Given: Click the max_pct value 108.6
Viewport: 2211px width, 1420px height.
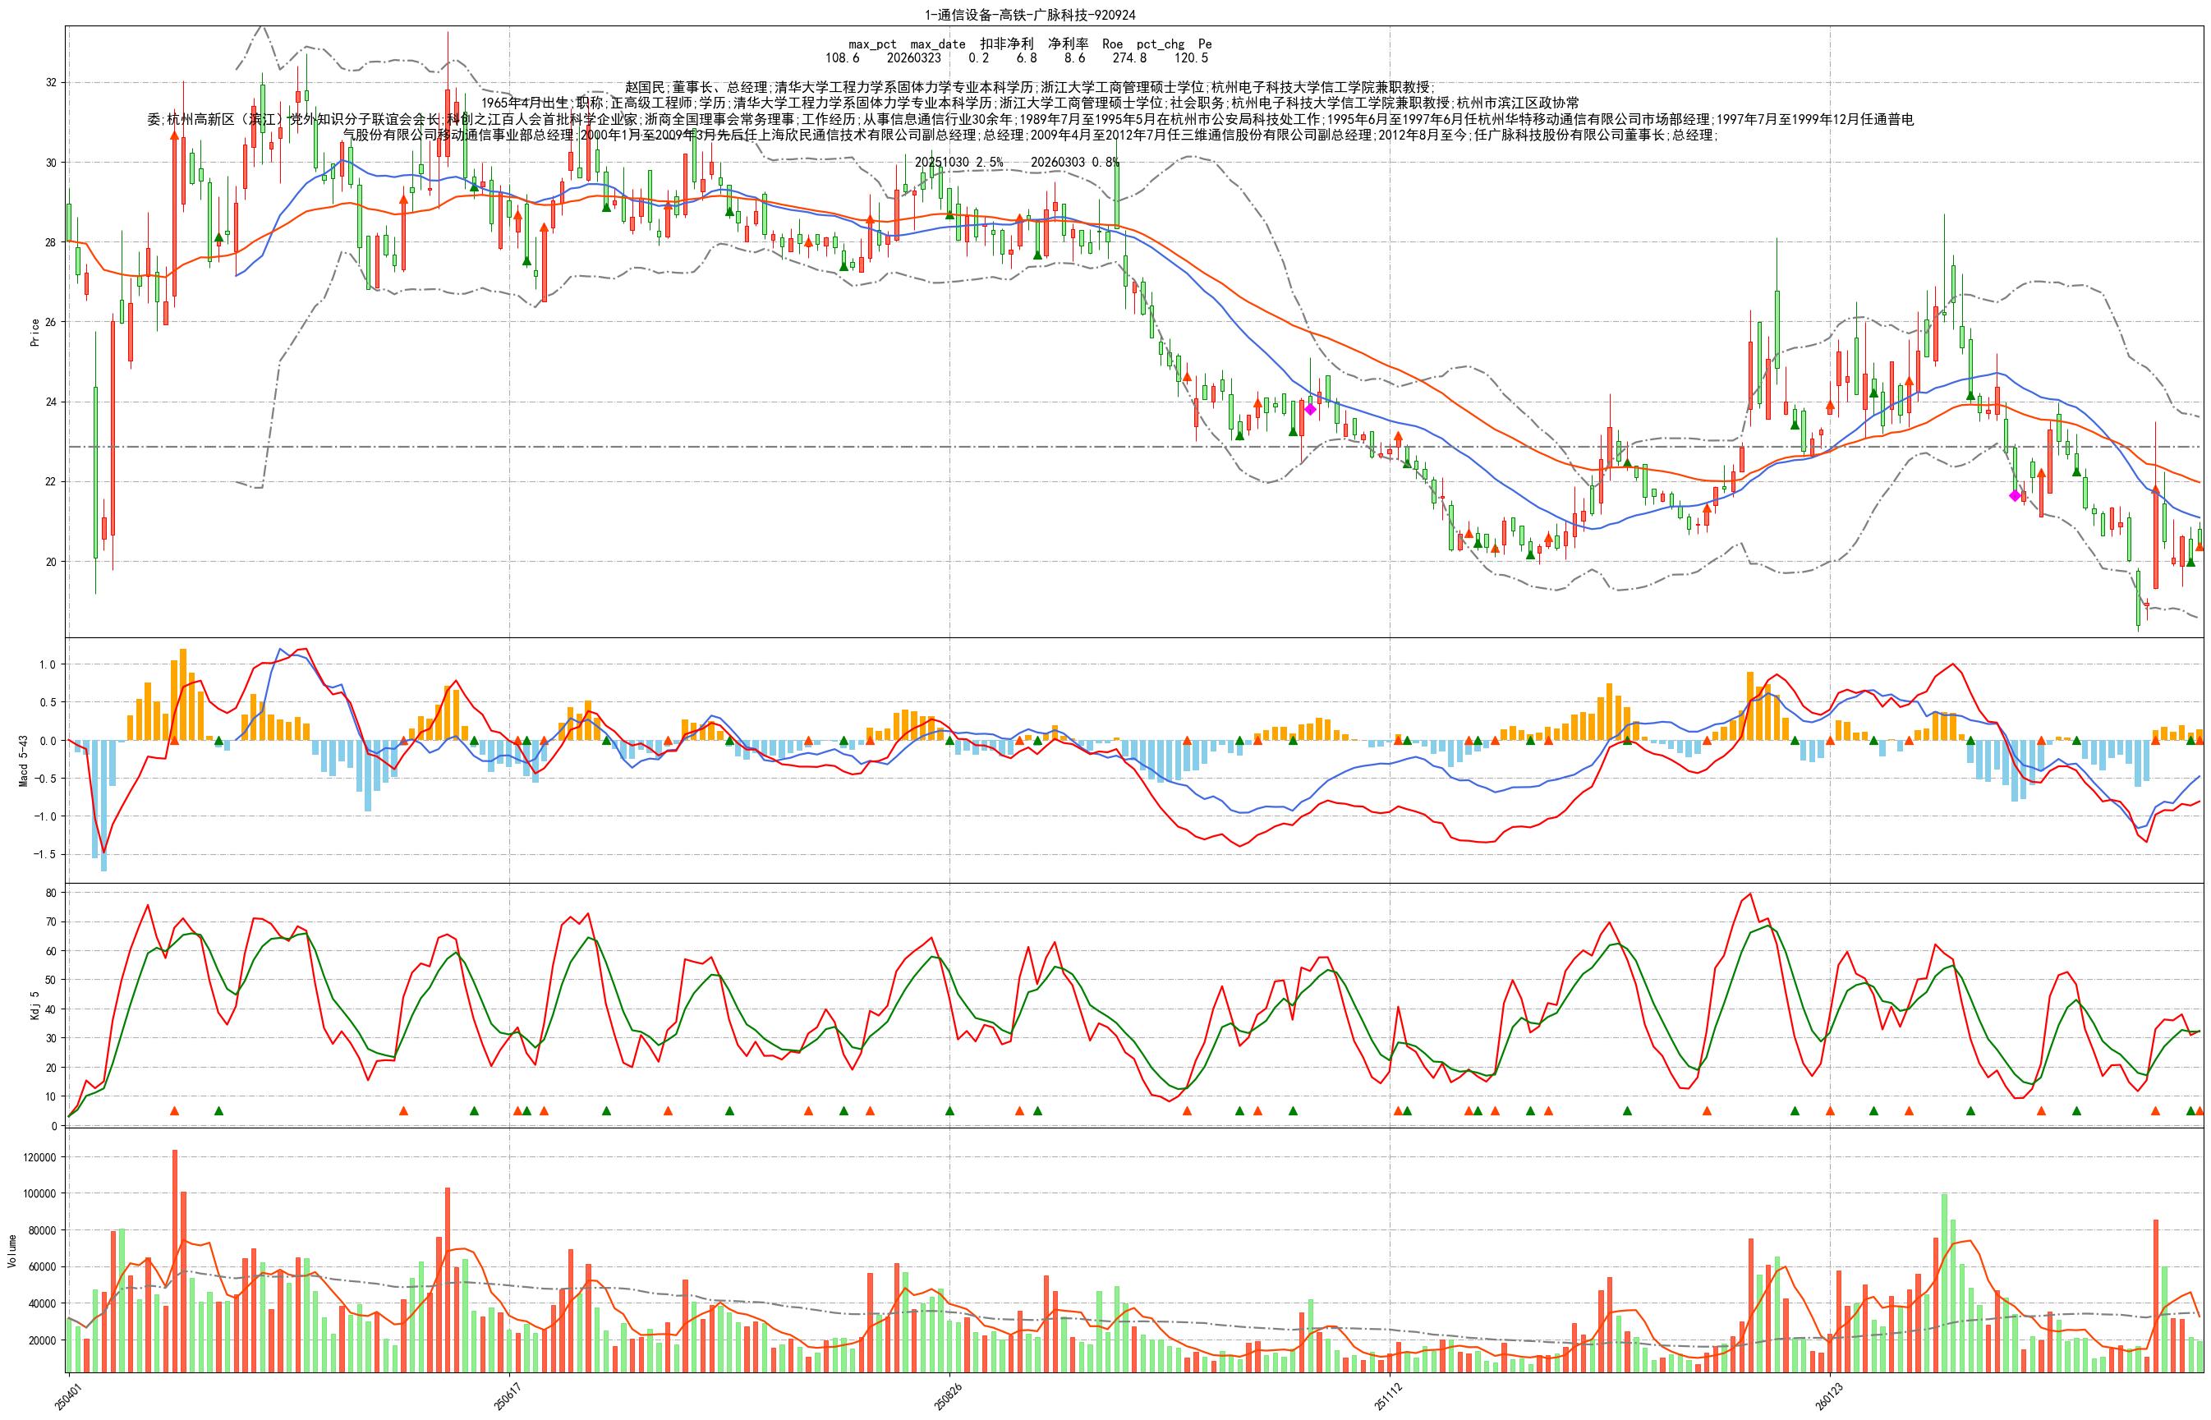Looking at the screenshot, I should tap(842, 58).
